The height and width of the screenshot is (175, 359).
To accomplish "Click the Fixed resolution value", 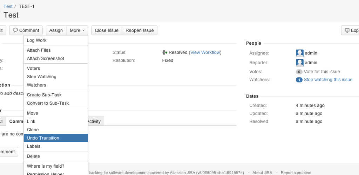I will (x=168, y=60).
